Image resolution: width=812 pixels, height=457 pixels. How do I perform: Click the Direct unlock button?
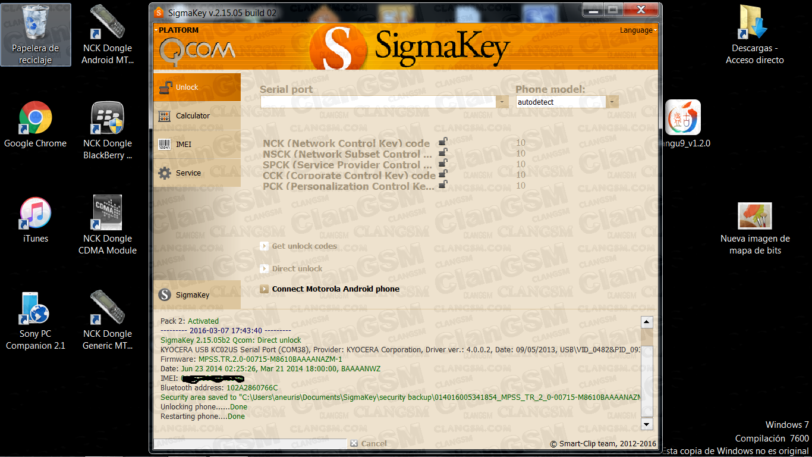(291, 269)
